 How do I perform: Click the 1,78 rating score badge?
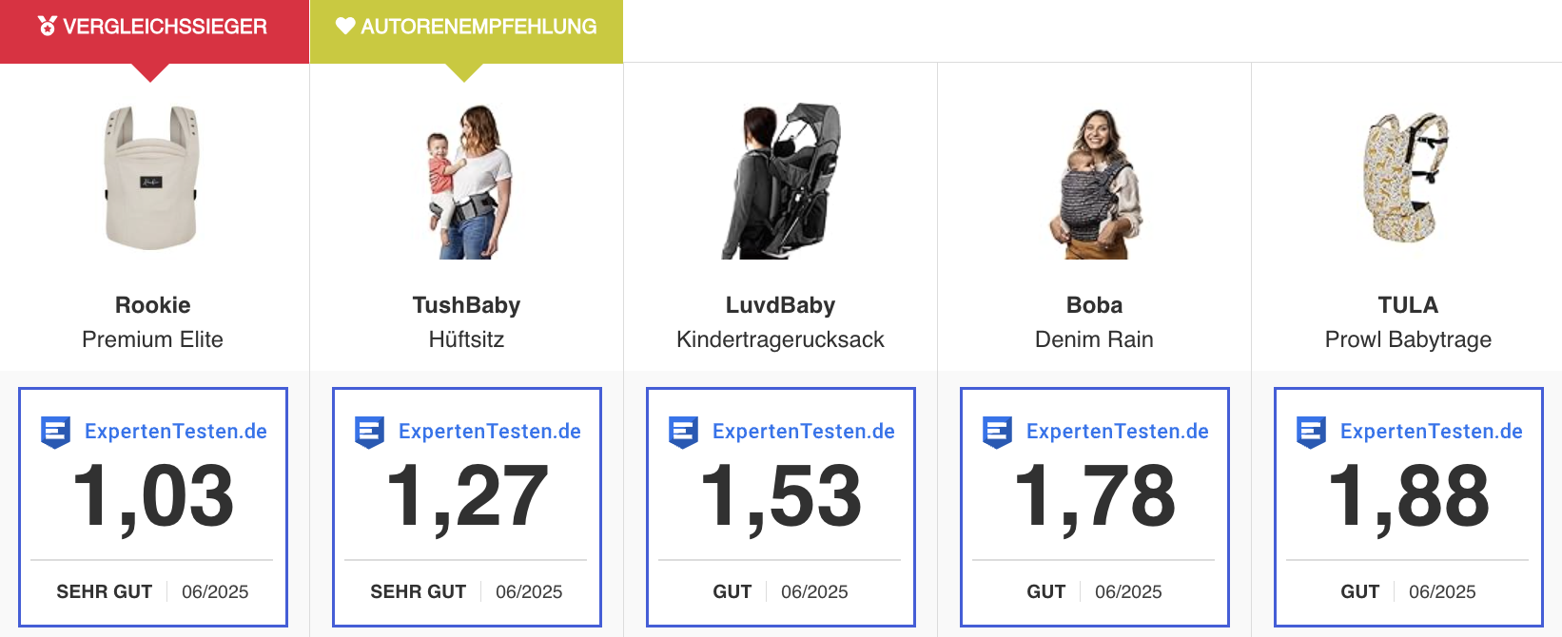pos(1095,507)
